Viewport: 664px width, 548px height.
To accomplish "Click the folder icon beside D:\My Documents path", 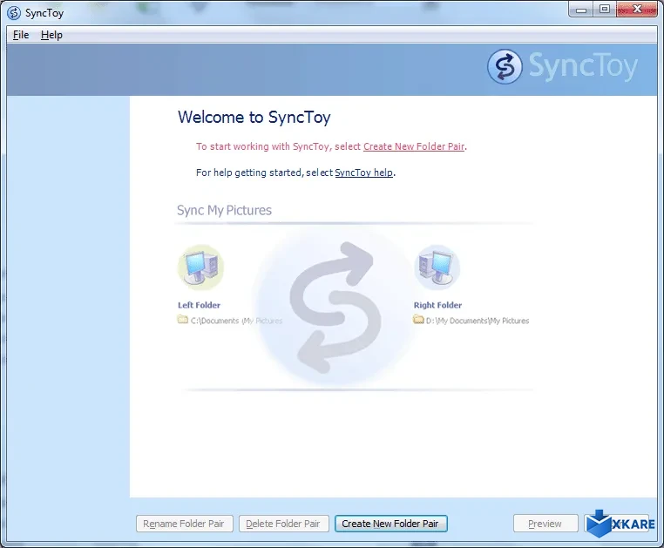I will click(418, 320).
